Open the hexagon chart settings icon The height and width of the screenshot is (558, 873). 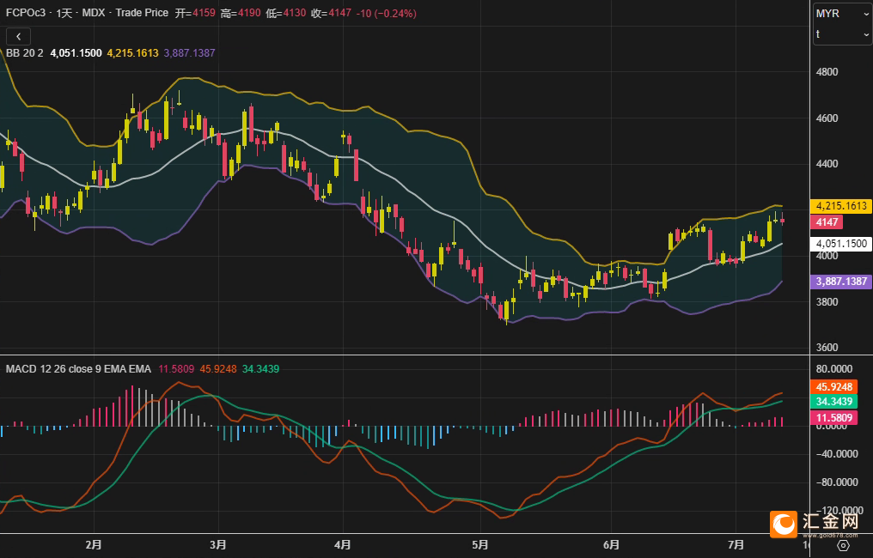843,545
